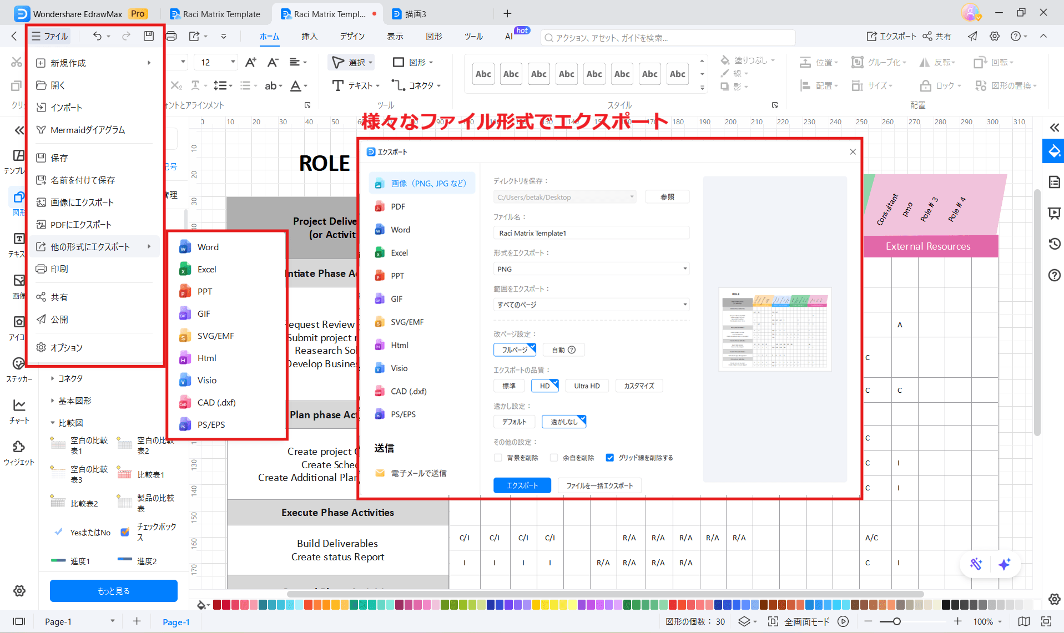Pick the first red swatch in palette
The height and width of the screenshot is (633, 1064).
217,605
